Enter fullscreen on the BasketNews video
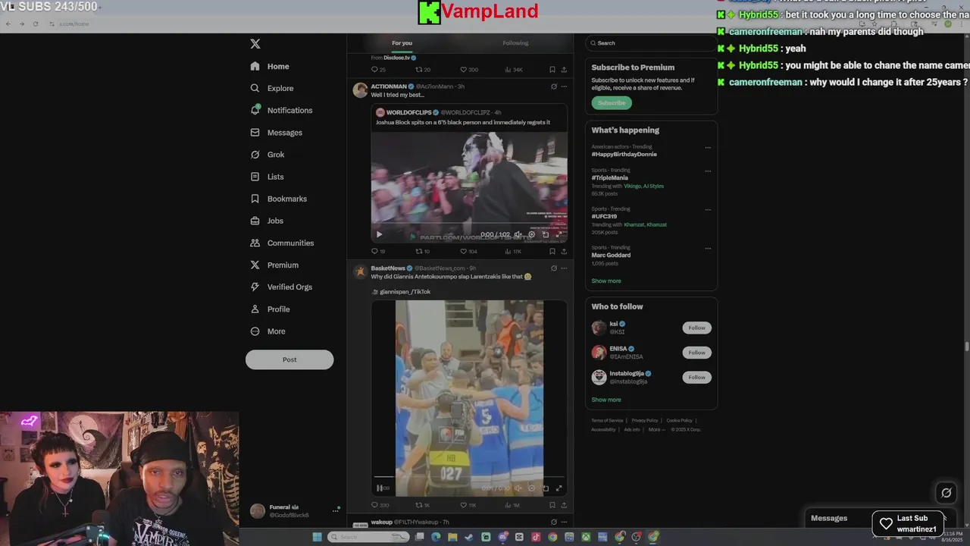Image resolution: width=970 pixels, height=546 pixels. coord(559,488)
